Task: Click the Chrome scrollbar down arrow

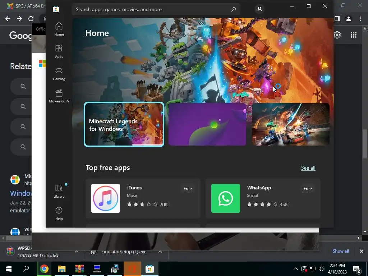Action: pos(365,232)
